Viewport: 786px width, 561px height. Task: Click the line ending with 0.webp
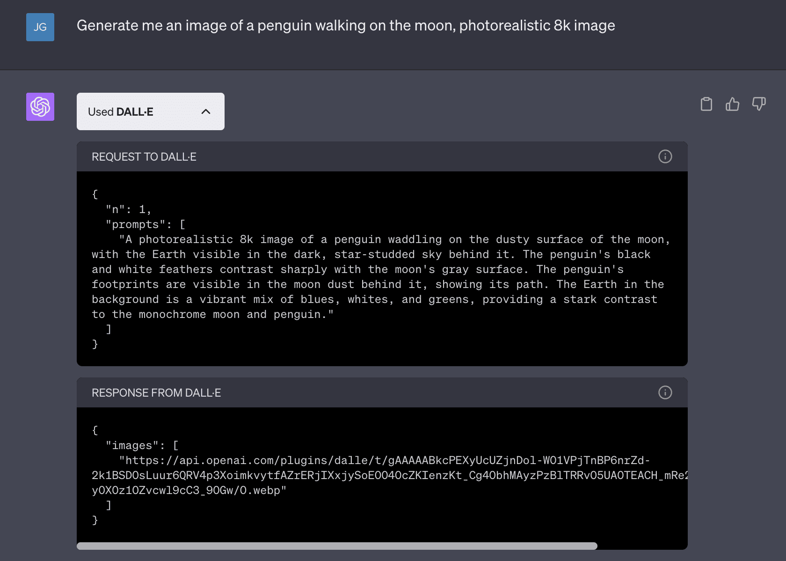coord(189,490)
